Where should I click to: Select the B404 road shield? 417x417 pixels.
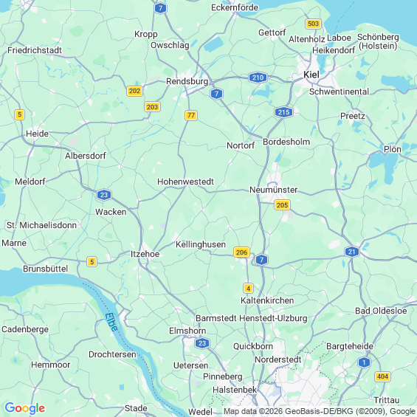pos(382,376)
